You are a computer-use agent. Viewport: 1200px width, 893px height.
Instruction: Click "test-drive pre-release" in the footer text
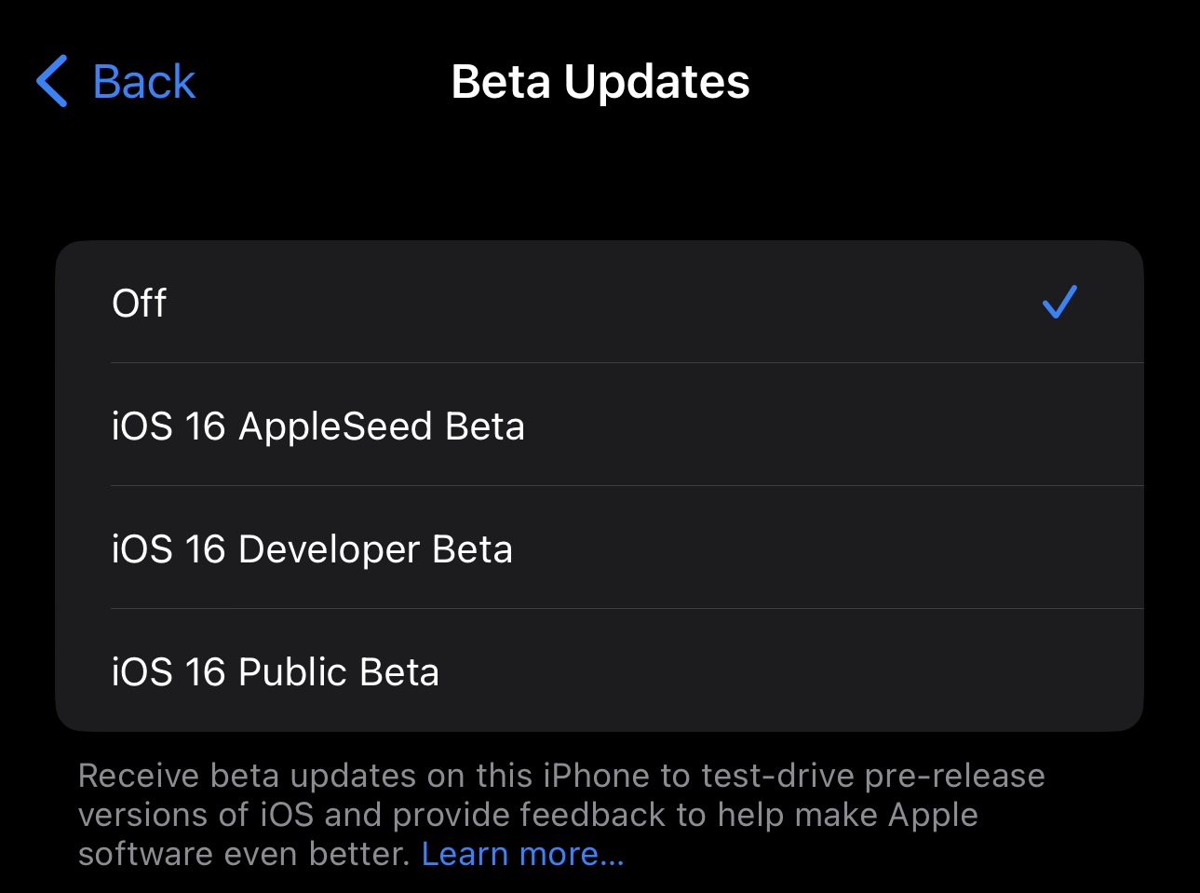[872, 776]
